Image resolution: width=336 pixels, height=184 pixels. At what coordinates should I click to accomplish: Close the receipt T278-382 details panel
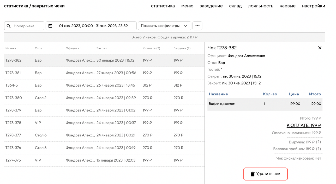pos(320,48)
